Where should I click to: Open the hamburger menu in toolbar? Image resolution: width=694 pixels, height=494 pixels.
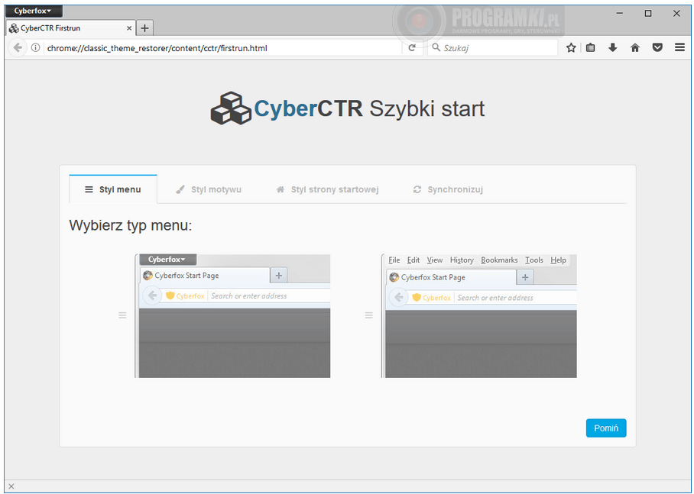tap(679, 48)
